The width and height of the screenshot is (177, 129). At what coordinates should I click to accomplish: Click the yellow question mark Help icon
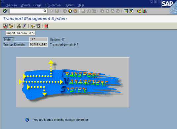139,11
